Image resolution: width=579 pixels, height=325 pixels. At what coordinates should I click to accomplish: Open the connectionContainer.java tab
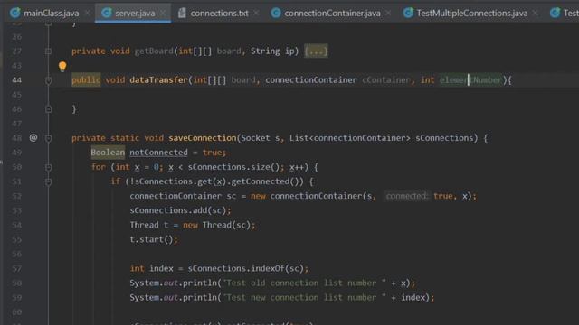pyautogui.click(x=332, y=14)
